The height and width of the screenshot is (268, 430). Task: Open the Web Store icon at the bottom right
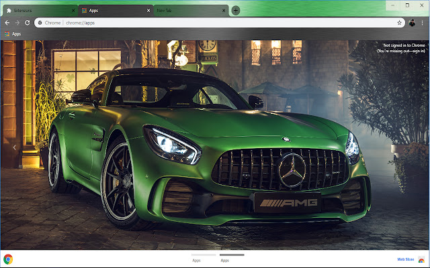tap(421, 259)
